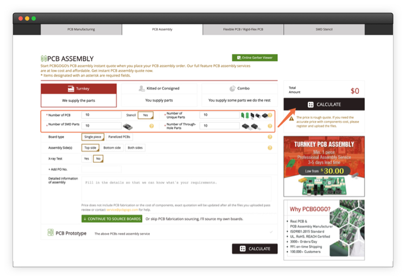Click the PCB Prototype heading
The width and height of the screenshot is (406, 280).
tap(71, 233)
